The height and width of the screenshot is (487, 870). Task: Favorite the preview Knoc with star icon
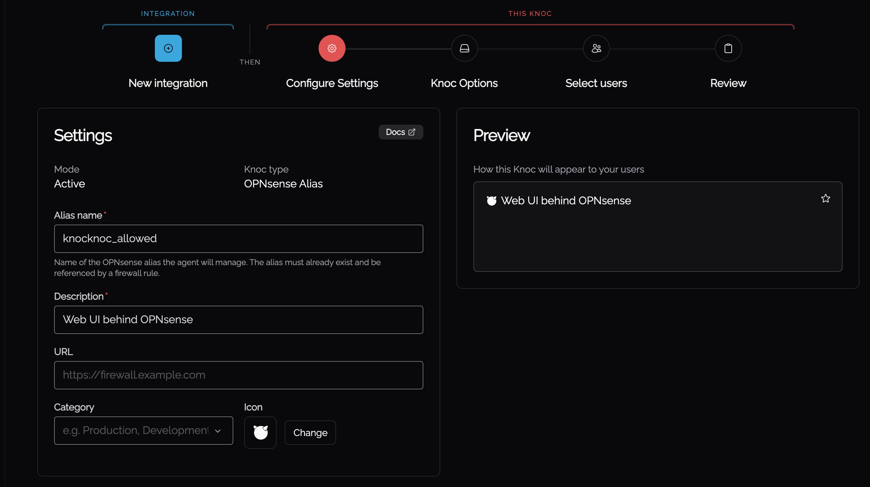click(x=825, y=199)
